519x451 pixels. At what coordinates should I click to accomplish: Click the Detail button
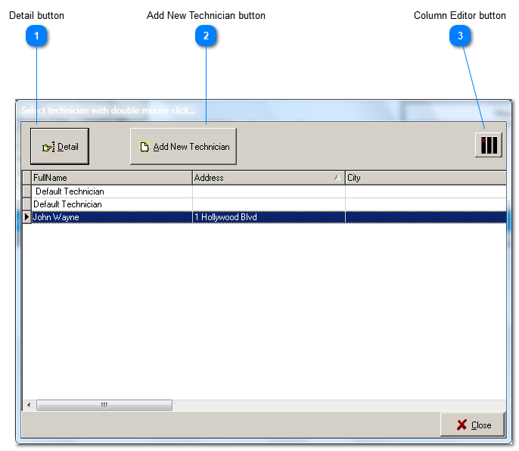tap(60, 147)
